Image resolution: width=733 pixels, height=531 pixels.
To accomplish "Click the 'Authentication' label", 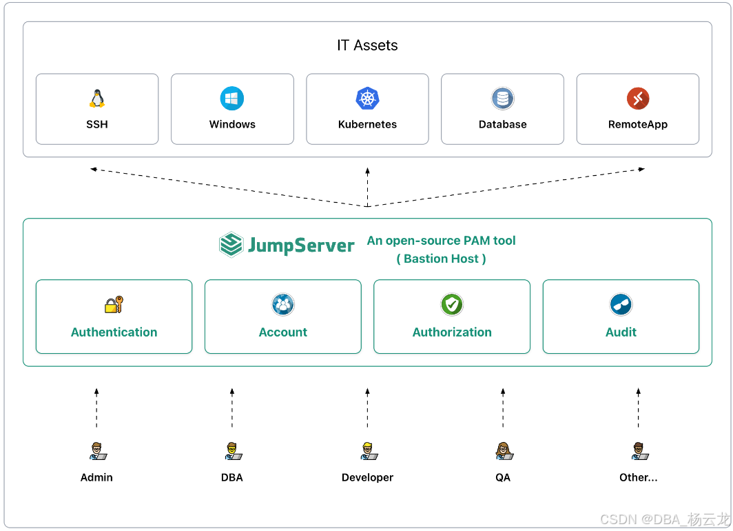I will coord(114,332).
